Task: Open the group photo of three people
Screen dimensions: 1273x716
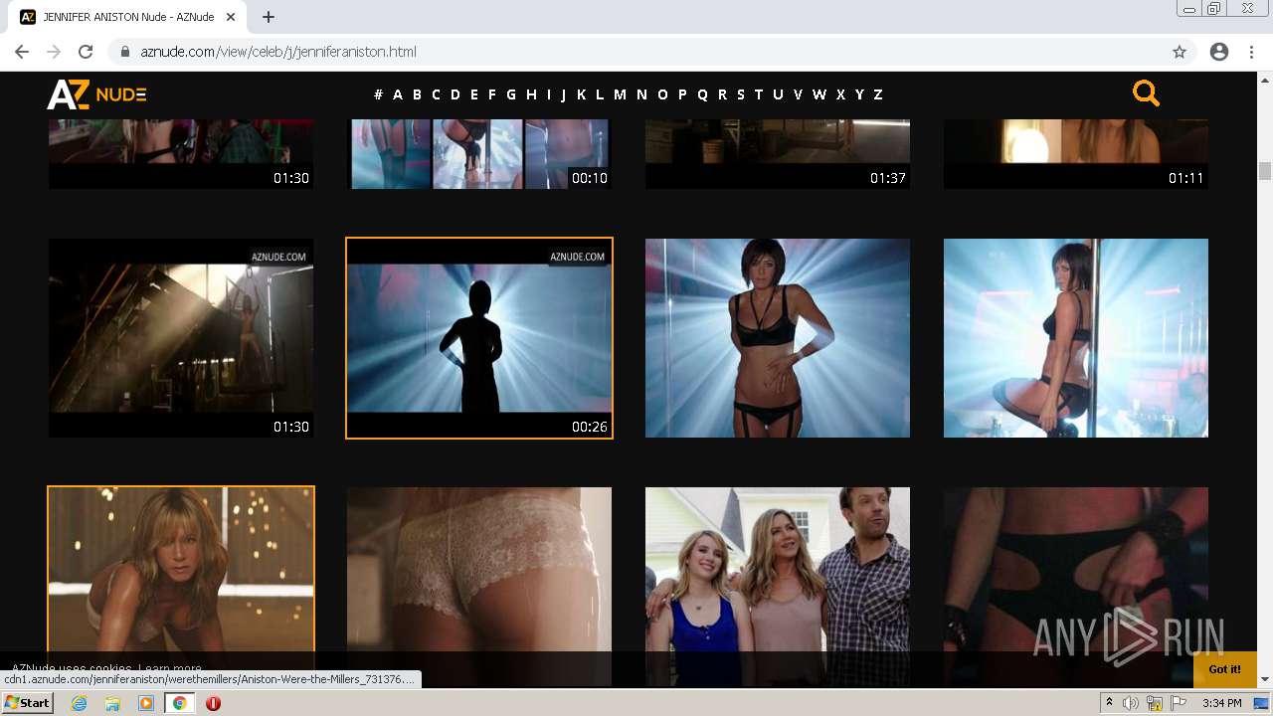Action: (x=778, y=587)
